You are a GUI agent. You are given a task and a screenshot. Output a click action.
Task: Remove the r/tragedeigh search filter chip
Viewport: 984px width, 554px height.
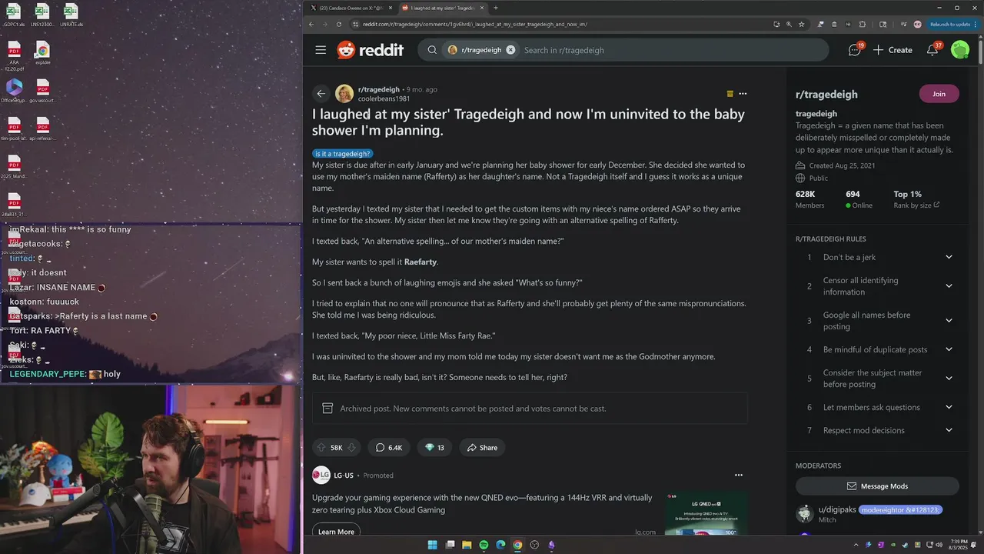(510, 50)
